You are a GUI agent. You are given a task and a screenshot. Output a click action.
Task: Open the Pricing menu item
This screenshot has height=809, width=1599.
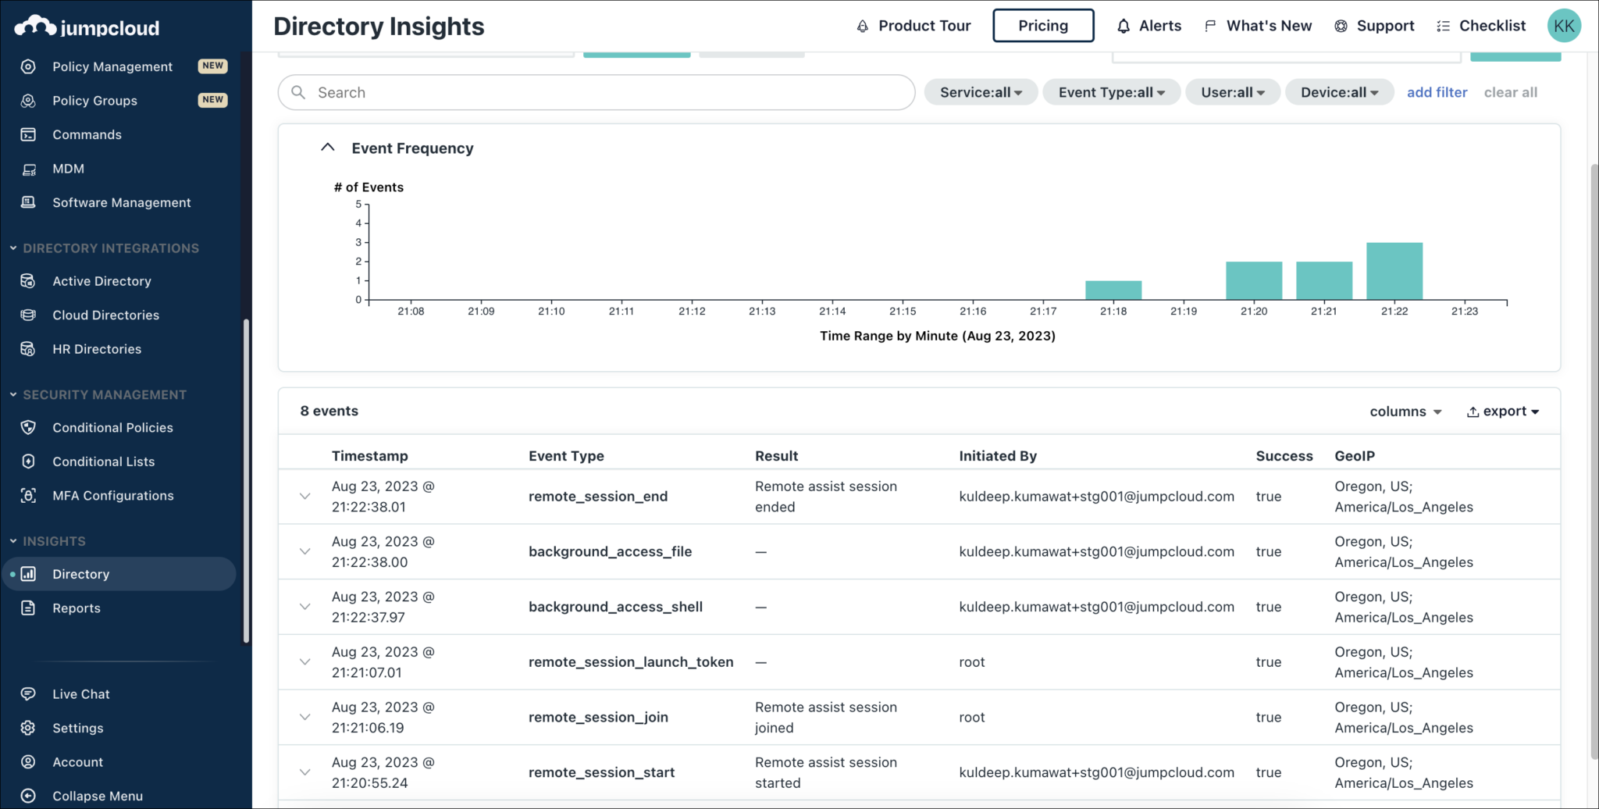pyautogui.click(x=1043, y=25)
